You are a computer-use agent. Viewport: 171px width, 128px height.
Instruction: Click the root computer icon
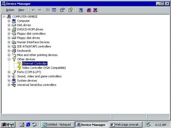pyautogui.click(x=9, y=17)
